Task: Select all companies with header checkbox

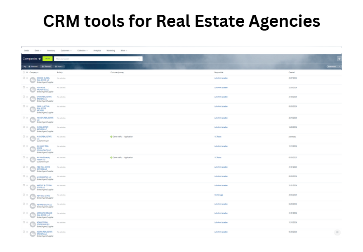Action: coord(24,72)
